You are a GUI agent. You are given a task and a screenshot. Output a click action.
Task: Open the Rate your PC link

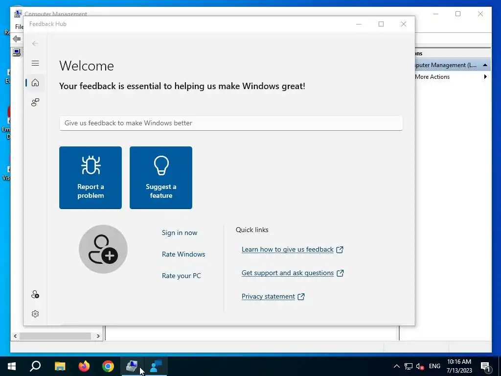pyautogui.click(x=181, y=276)
